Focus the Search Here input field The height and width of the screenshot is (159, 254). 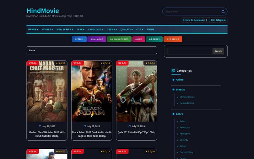click(192, 12)
